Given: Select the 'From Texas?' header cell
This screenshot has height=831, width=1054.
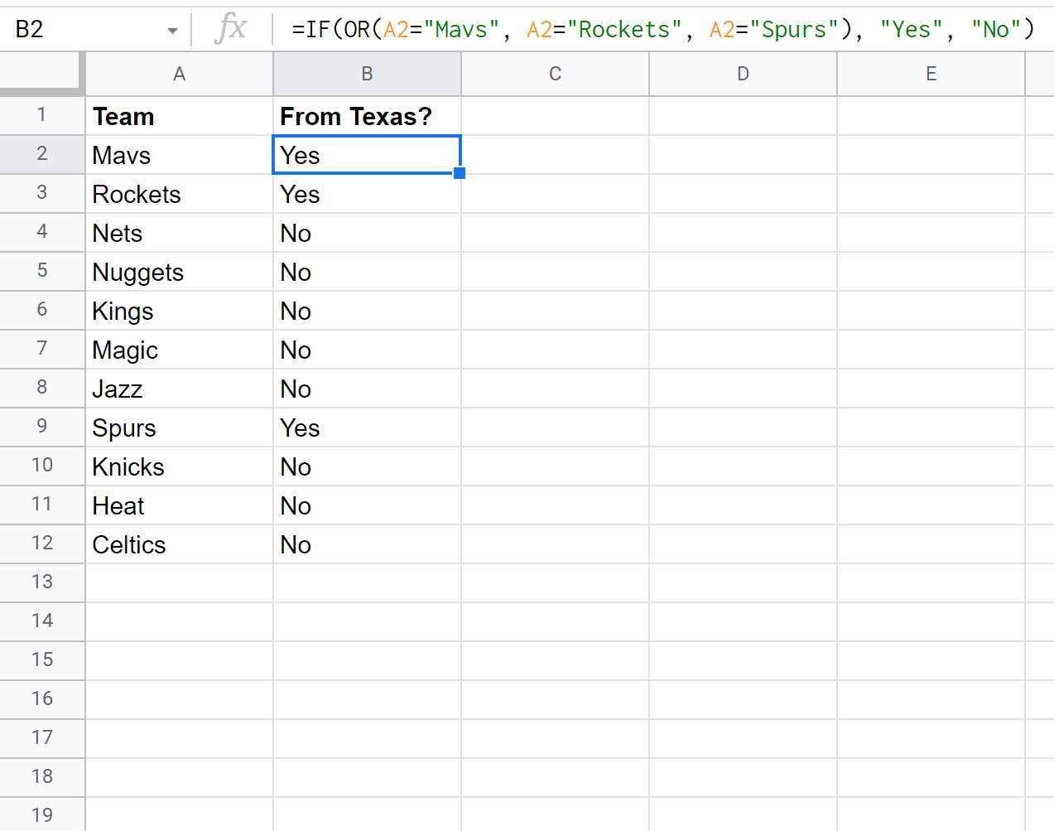Looking at the screenshot, I should [367, 116].
